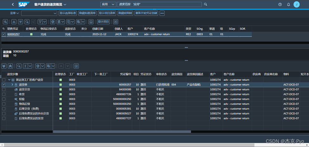Open user avatar J menu
The height and width of the screenshot is (147, 309).
[296, 4]
